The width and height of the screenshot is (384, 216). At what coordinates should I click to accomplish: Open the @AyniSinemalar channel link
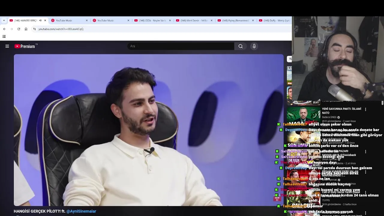pos(81,211)
